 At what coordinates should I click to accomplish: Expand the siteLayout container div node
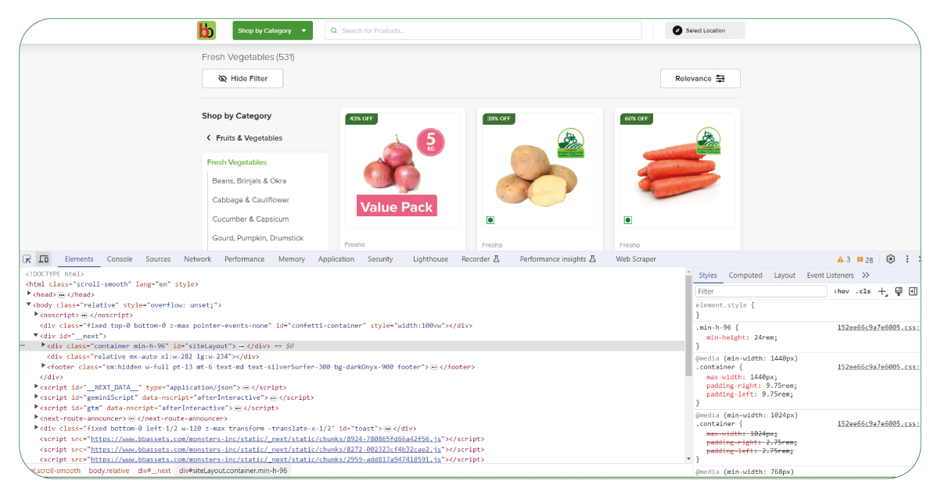click(44, 345)
